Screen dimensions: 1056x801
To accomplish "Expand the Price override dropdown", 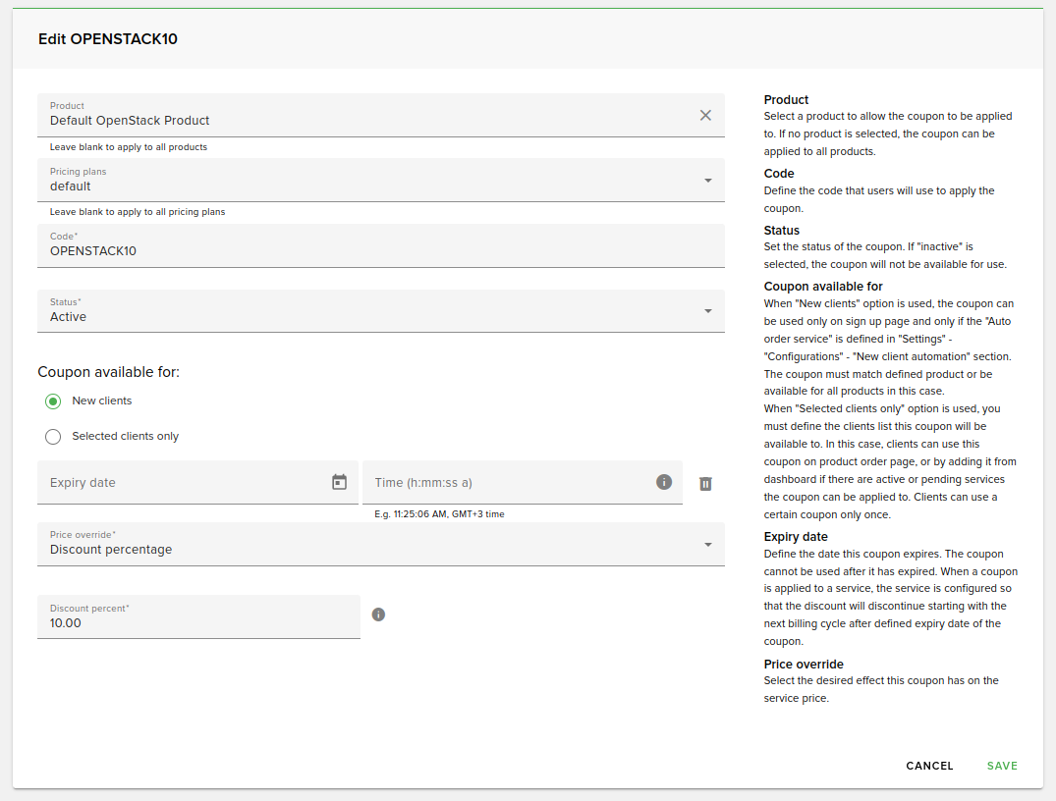I will (x=708, y=545).
